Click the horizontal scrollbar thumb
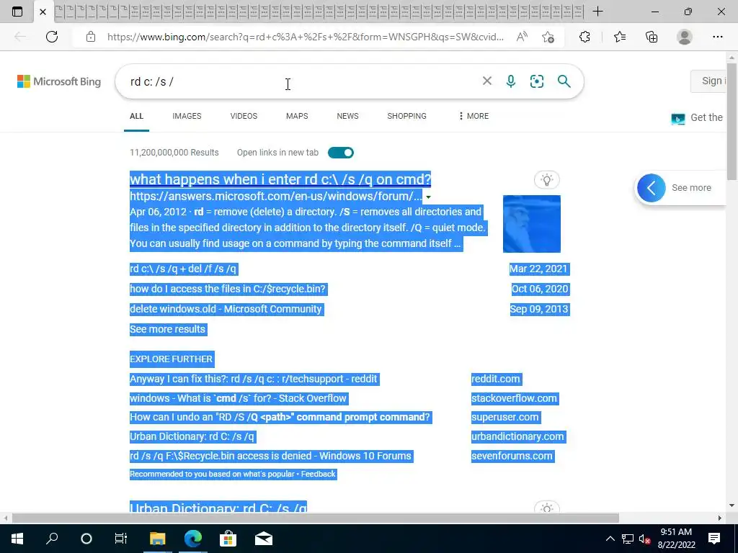The width and height of the screenshot is (738, 553). point(316,518)
